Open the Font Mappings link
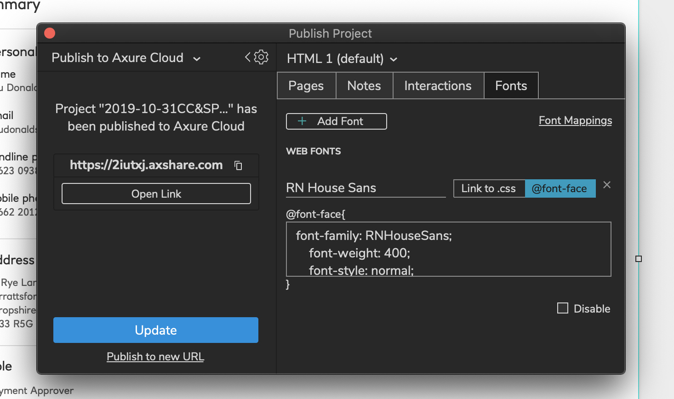674x399 pixels. click(x=575, y=120)
